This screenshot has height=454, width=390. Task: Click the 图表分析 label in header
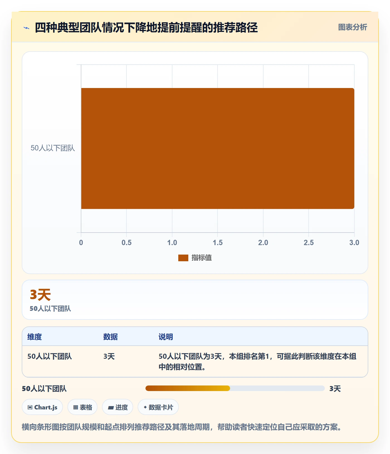coord(352,27)
